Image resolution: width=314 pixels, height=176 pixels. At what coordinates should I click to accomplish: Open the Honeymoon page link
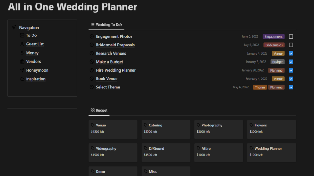pyautogui.click(x=37, y=70)
